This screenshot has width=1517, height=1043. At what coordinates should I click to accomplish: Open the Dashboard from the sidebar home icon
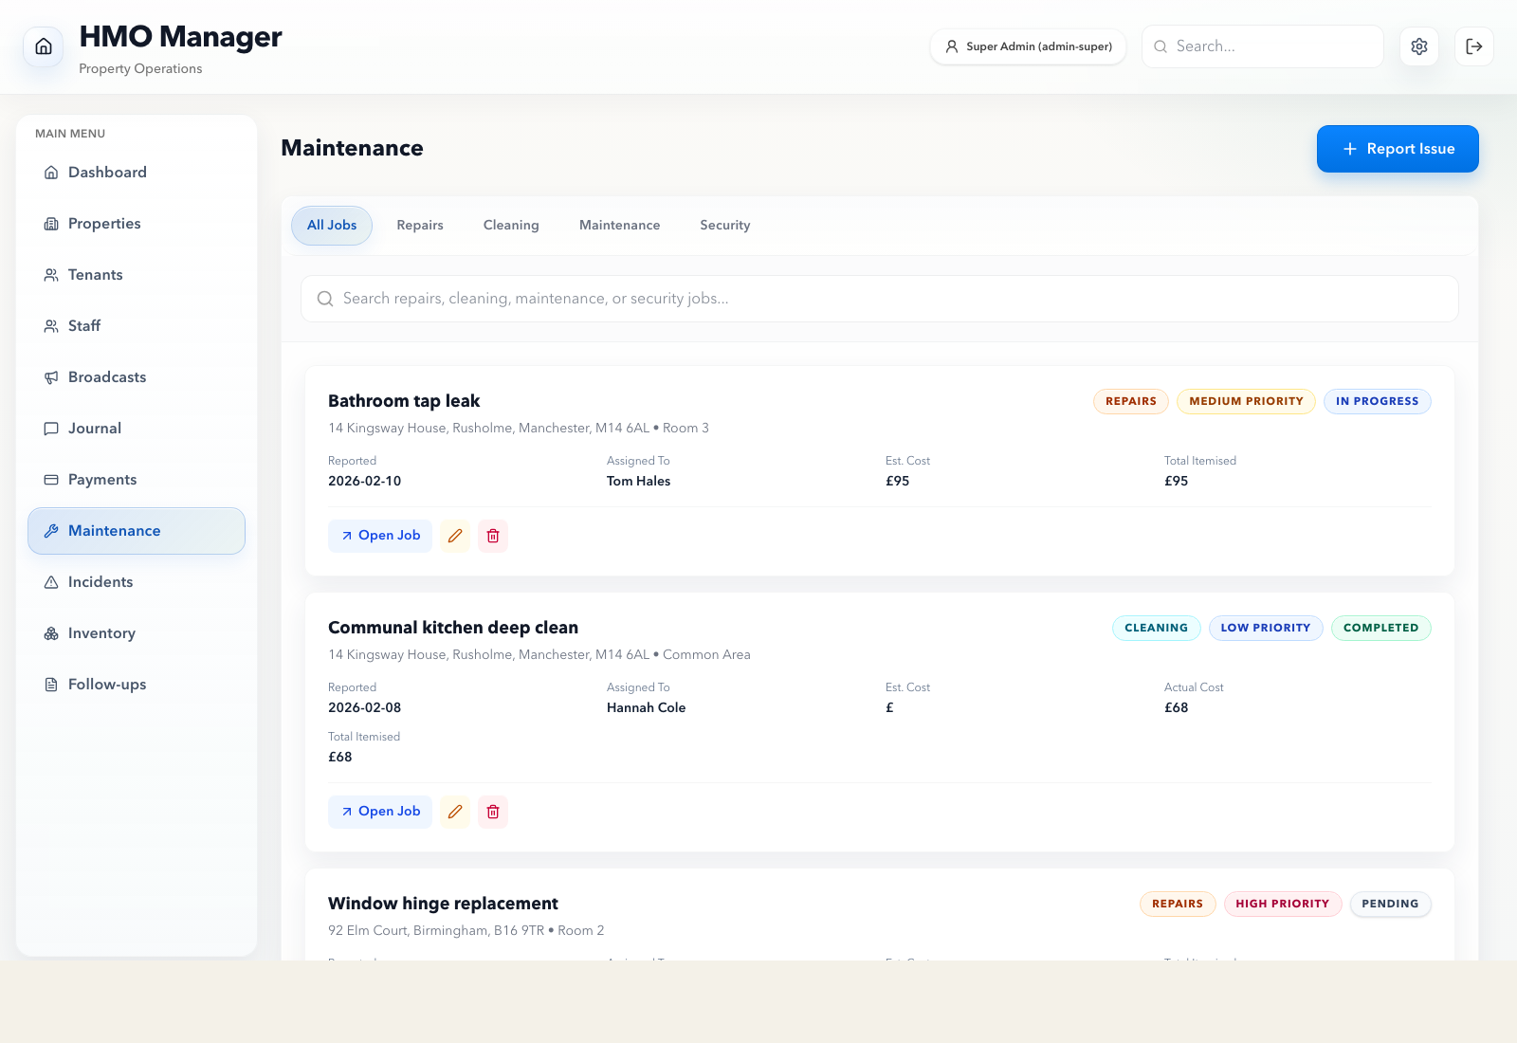point(51,172)
